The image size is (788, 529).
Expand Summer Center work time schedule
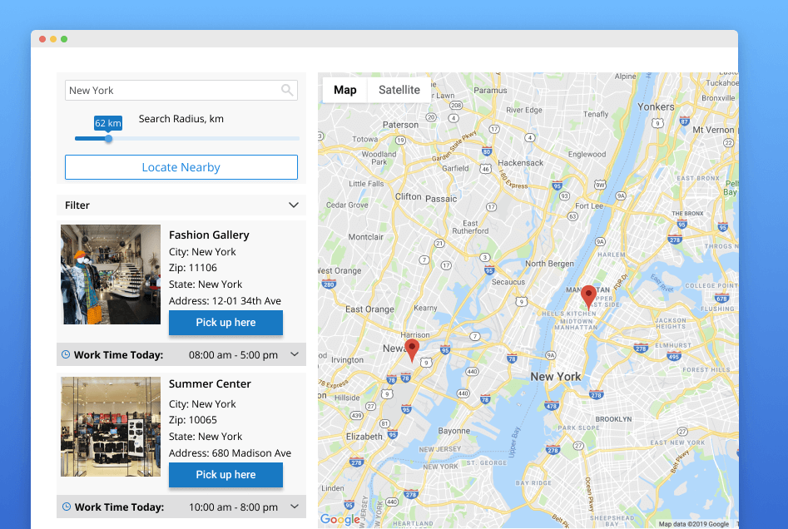(294, 507)
